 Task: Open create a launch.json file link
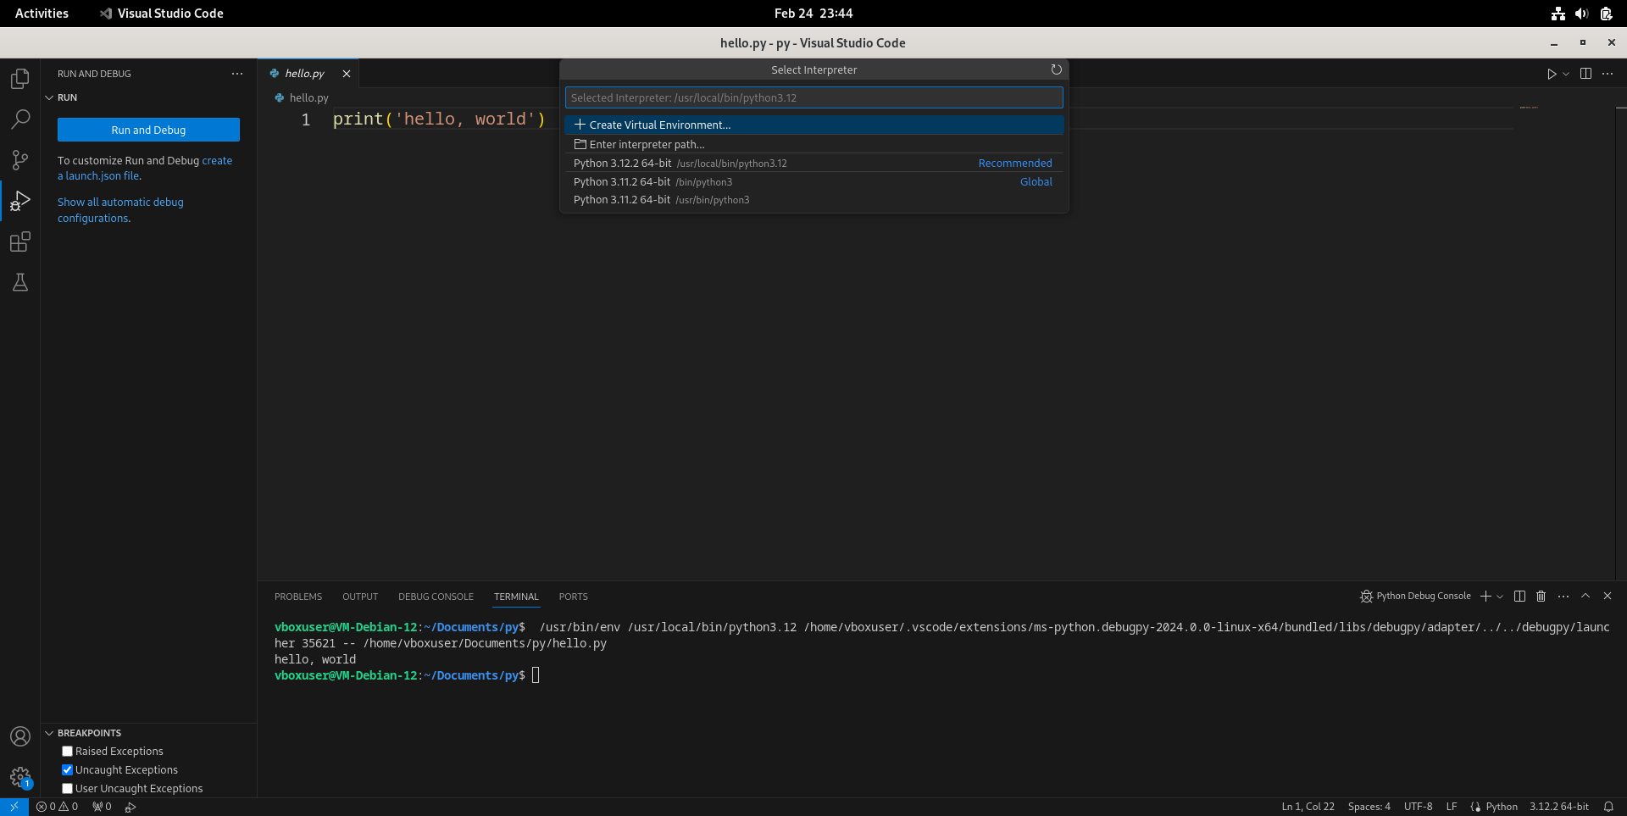[145, 168]
